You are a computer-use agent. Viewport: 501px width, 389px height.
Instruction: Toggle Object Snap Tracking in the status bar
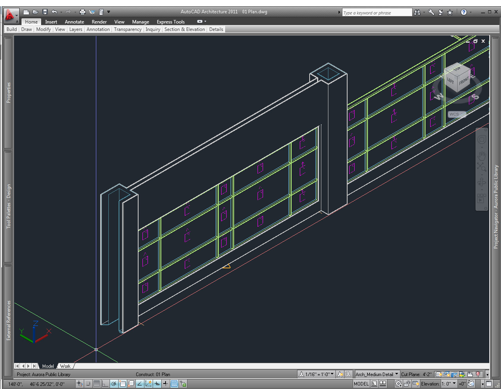coord(140,384)
